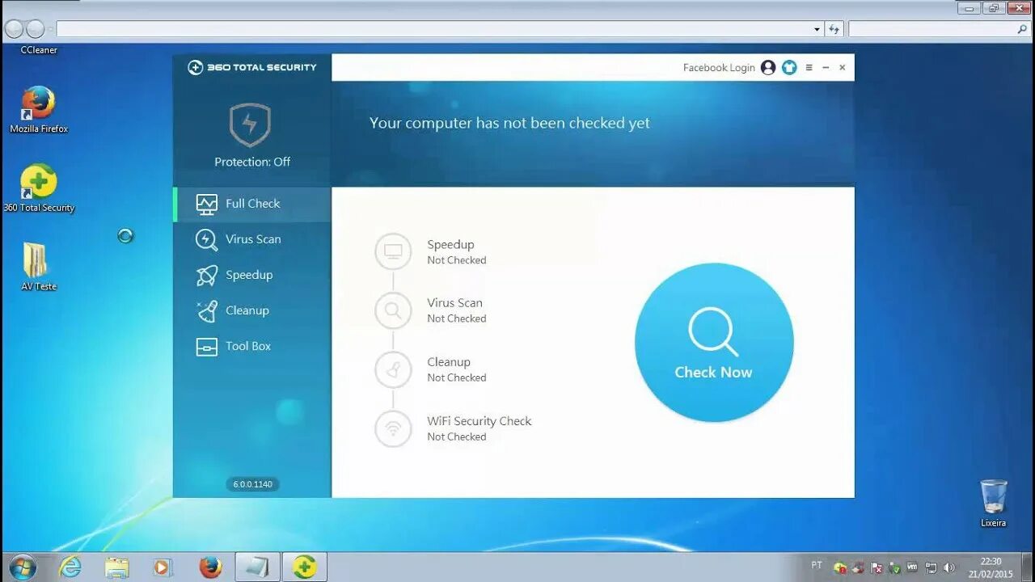Open the hamburger main menu
This screenshot has height=582, width=1035.
coord(809,68)
